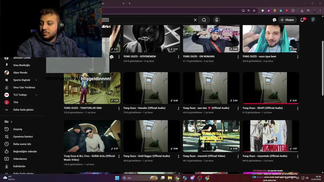Viewport: 324px width, 182px height.
Task: Open Task View on the taskbar
Action: [x=163, y=178]
